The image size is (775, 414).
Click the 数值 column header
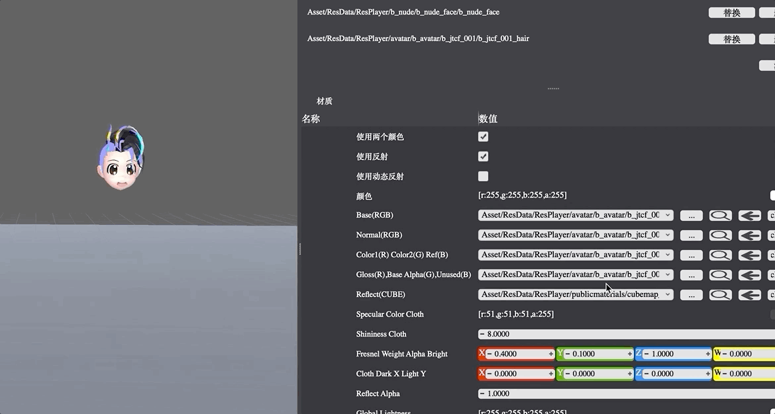pos(488,119)
